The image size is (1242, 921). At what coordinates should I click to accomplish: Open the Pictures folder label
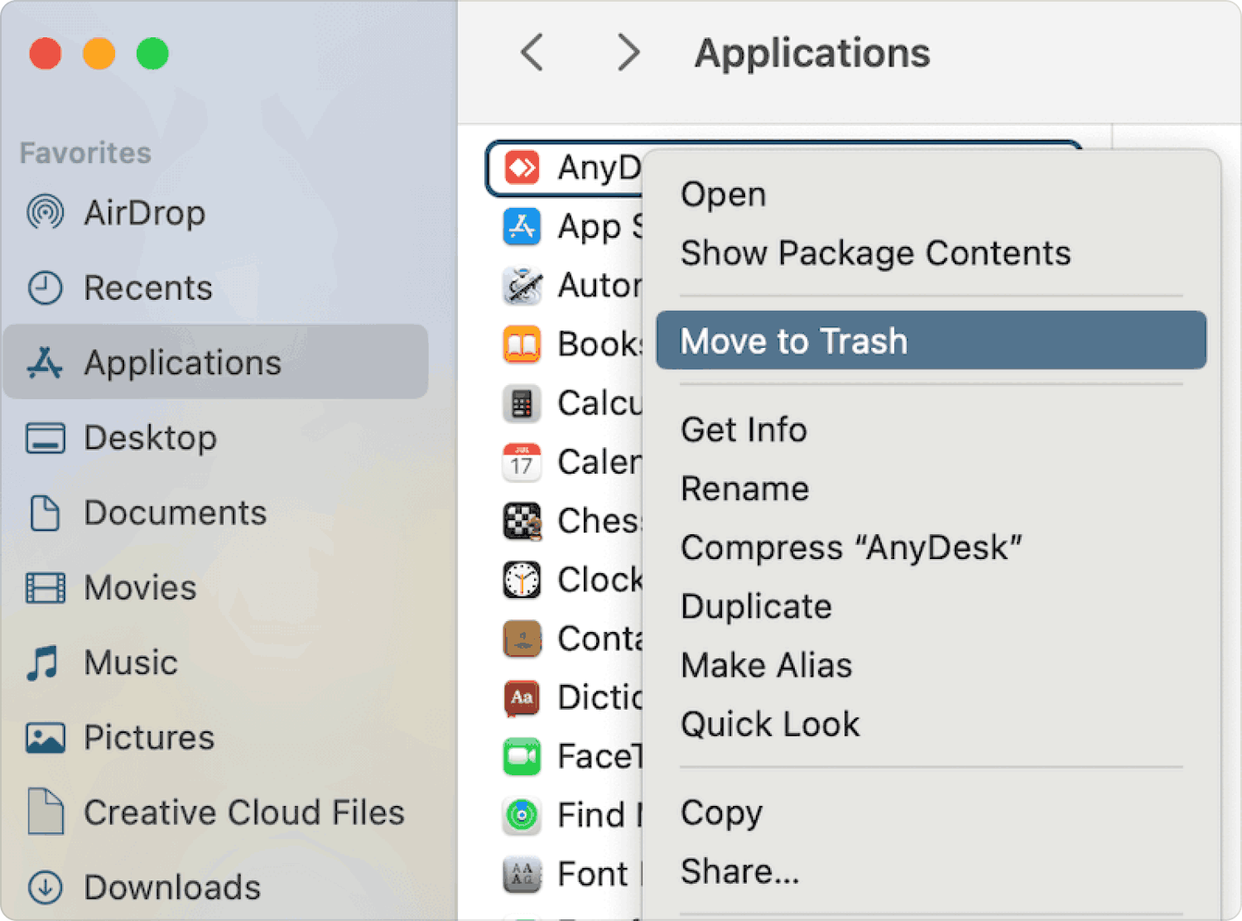pos(149,738)
